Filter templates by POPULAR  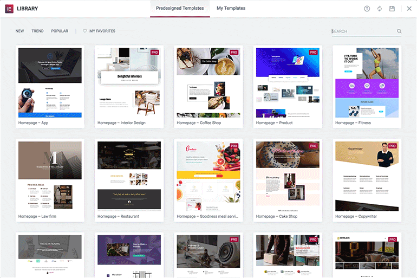pos(60,31)
